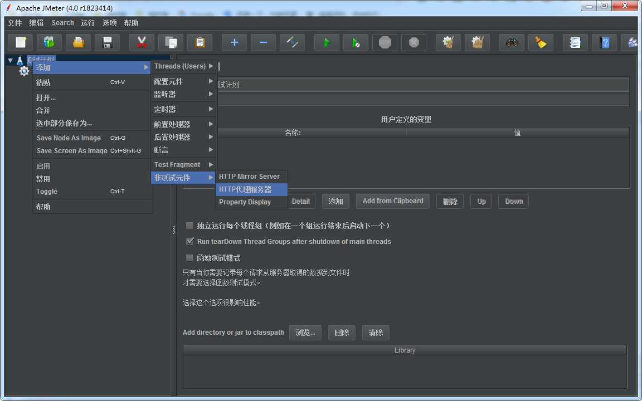Expand the Threads (Users) submenu

point(184,66)
